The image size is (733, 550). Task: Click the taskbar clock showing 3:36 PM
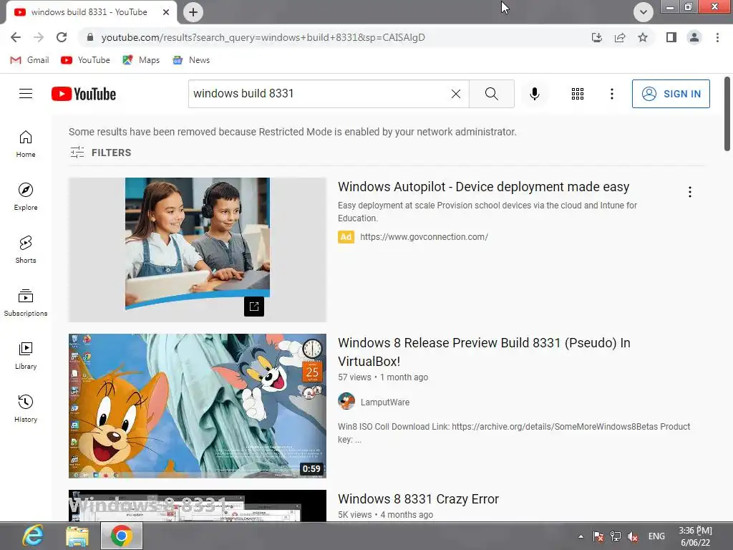[x=695, y=536]
